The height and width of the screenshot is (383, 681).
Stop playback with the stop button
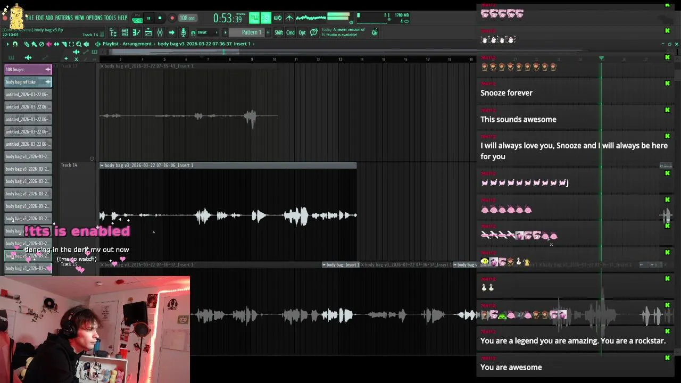pyautogui.click(x=160, y=18)
